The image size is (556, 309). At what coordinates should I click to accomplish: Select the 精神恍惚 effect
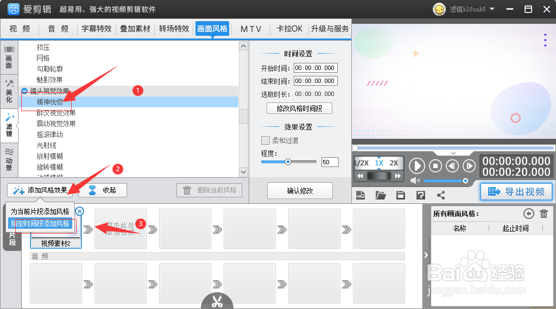[49, 102]
